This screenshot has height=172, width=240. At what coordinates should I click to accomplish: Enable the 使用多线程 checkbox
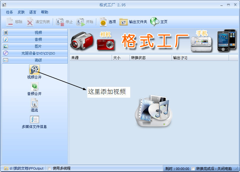(x=49, y=168)
